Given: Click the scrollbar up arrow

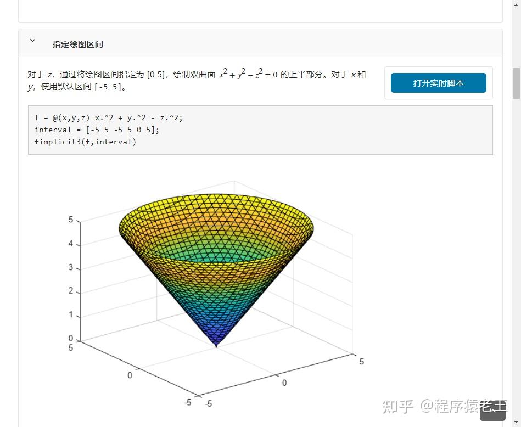Looking at the screenshot, I should click(x=517, y=5).
